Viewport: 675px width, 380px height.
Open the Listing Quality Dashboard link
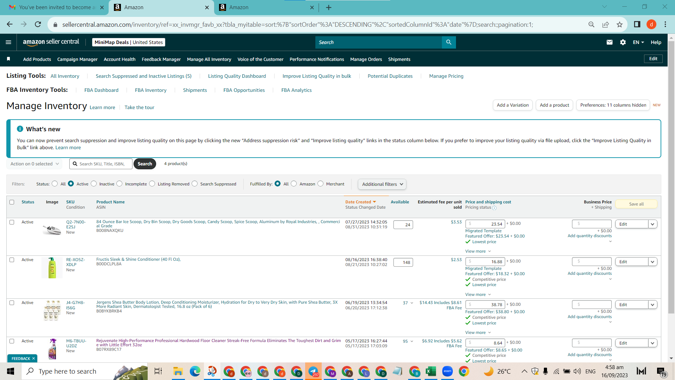237,76
